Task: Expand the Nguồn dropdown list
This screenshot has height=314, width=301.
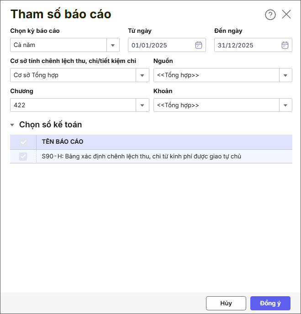Action: tap(285, 75)
